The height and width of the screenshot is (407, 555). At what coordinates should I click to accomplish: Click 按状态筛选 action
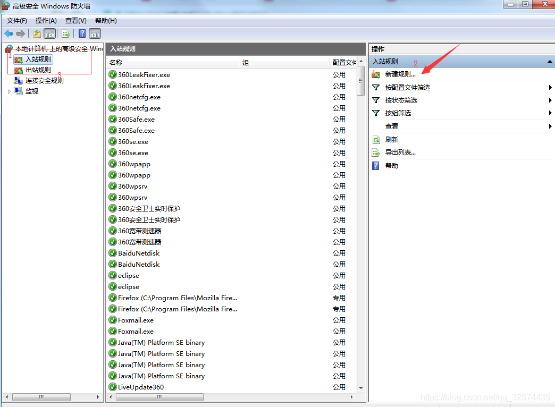tap(401, 100)
